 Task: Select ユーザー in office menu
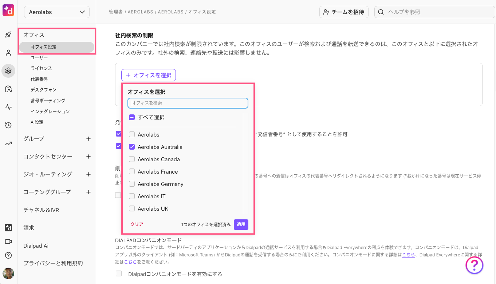pos(39,58)
